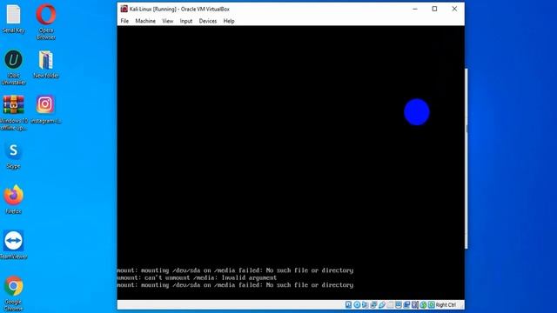The width and height of the screenshot is (557, 313).
Task: Select the Firefox desktop icon
Action: click(14, 199)
